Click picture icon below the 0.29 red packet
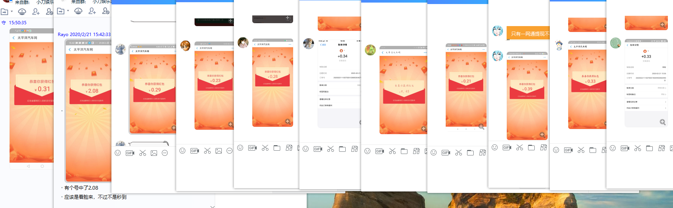Screen dimensions: 673x208 click(154, 153)
